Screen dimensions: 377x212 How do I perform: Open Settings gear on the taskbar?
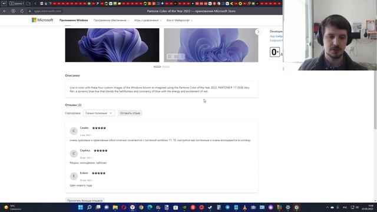tap(288, 207)
